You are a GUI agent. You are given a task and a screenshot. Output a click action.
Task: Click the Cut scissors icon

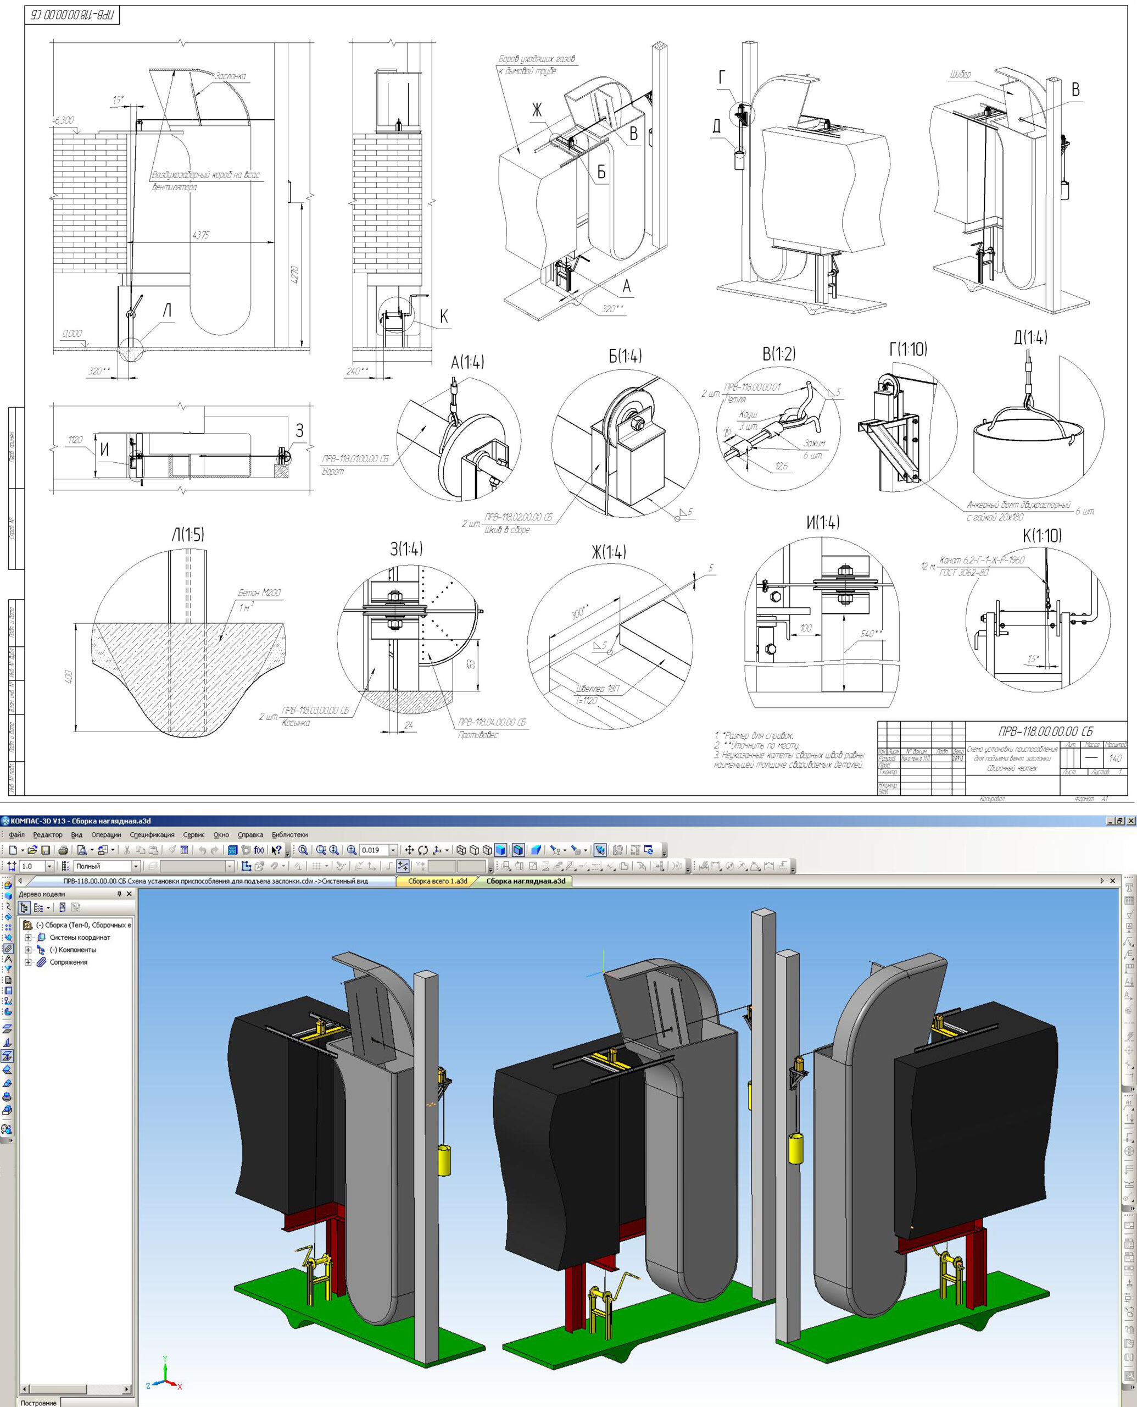[x=126, y=850]
